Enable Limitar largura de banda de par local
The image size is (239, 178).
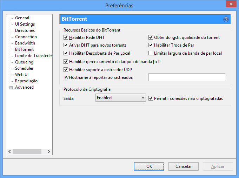point(151,53)
